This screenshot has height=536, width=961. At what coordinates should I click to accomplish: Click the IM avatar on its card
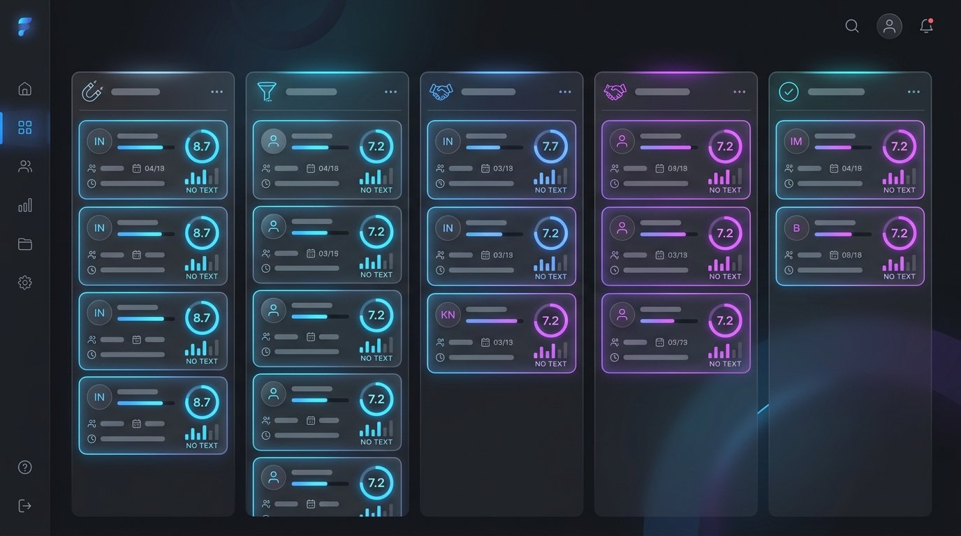[796, 141]
